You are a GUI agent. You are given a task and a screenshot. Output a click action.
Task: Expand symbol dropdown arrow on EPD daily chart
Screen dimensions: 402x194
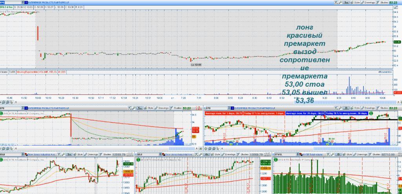tap(229, 108)
